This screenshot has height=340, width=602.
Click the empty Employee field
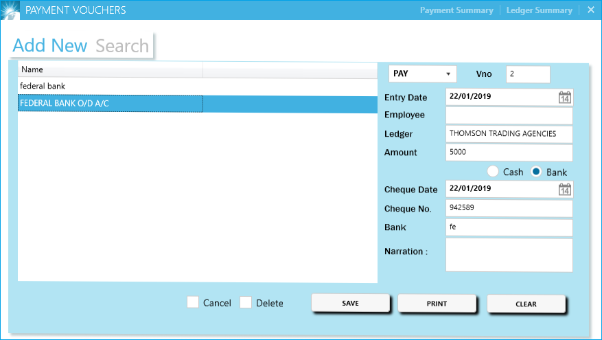coord(509,115)
